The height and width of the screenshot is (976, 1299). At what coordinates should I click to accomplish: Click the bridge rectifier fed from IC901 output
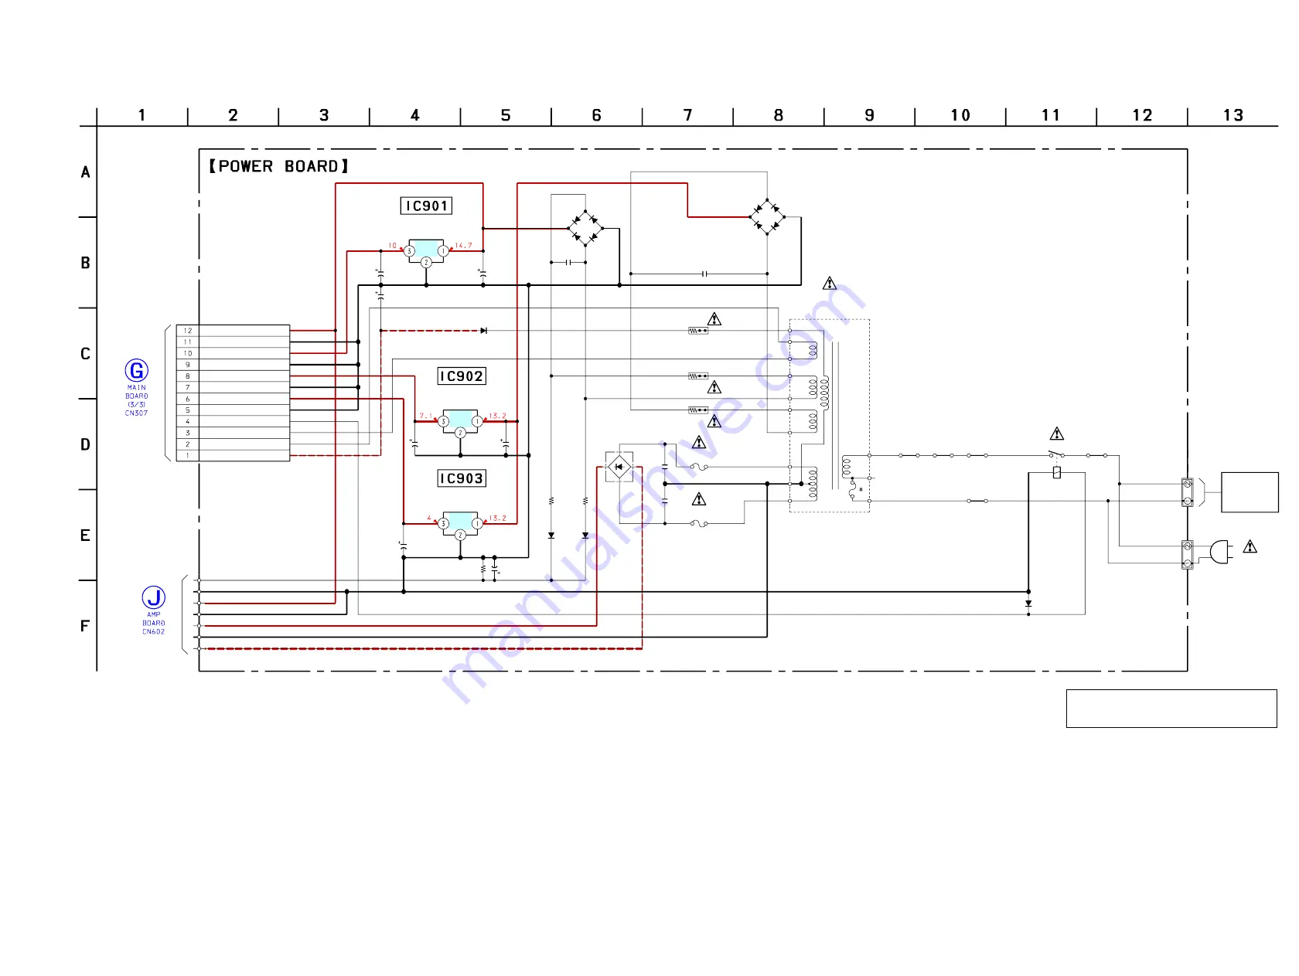585,229
